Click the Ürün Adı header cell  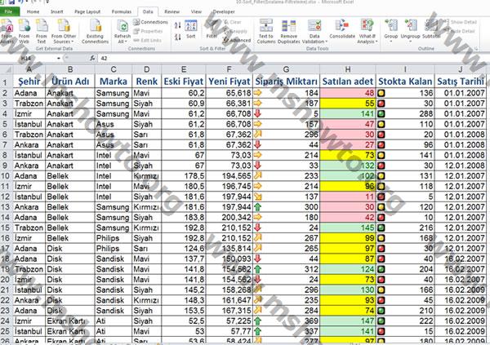[x=70, y=82]
